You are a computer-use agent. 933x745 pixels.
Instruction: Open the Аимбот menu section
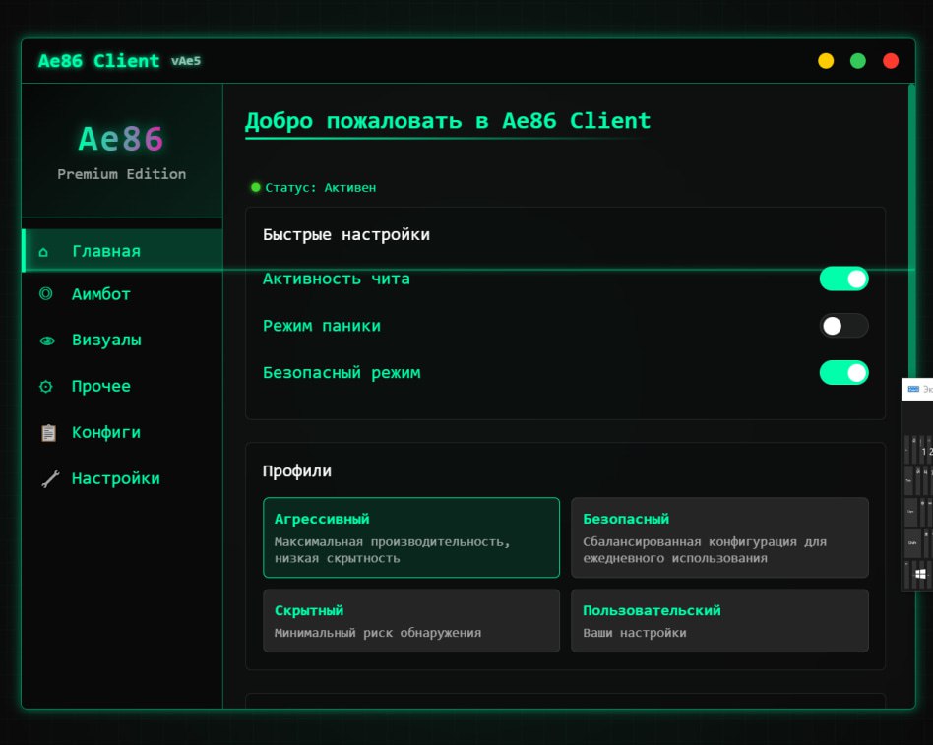click(123, 294)
